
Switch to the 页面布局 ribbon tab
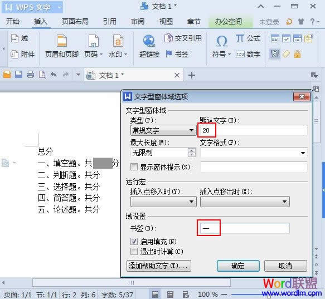pos(75,21)
